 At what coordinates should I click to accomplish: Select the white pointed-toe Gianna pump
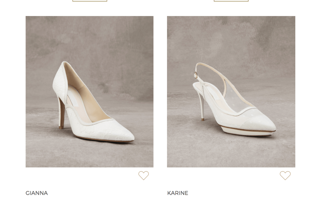[x=93, y=102]
